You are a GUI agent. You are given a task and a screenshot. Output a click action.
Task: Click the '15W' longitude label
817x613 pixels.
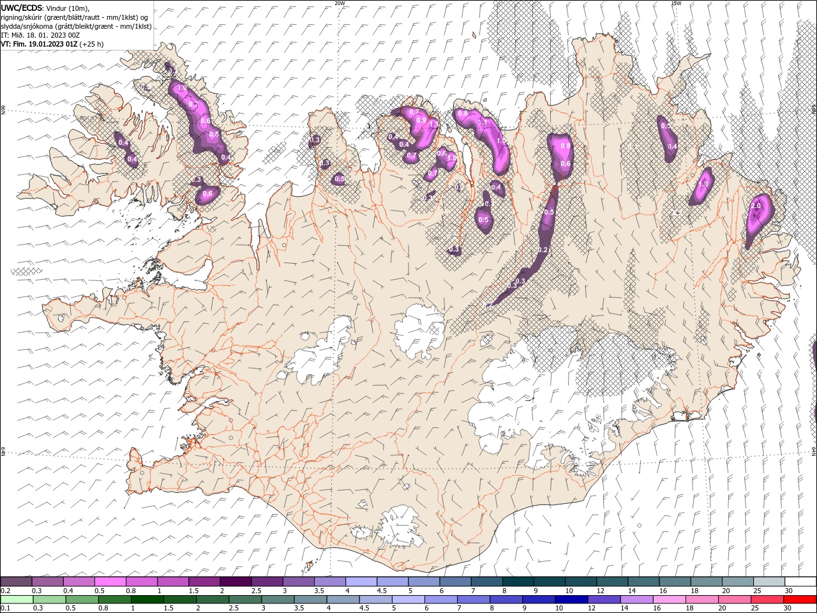(676, 3)
